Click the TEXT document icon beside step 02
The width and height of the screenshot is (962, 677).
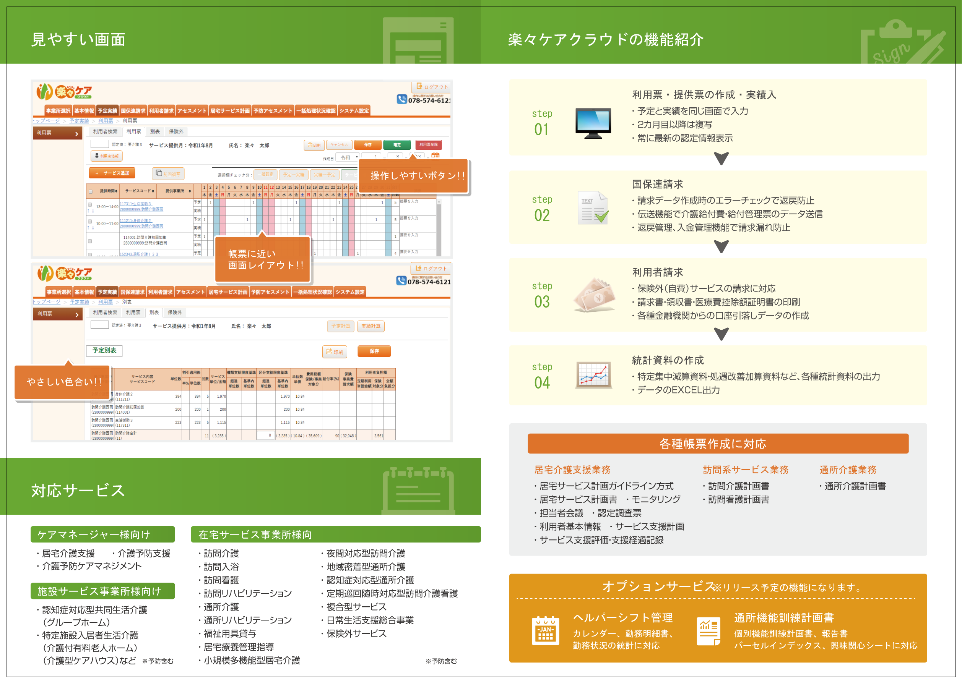pyautogui.click(x=593, y=208)
